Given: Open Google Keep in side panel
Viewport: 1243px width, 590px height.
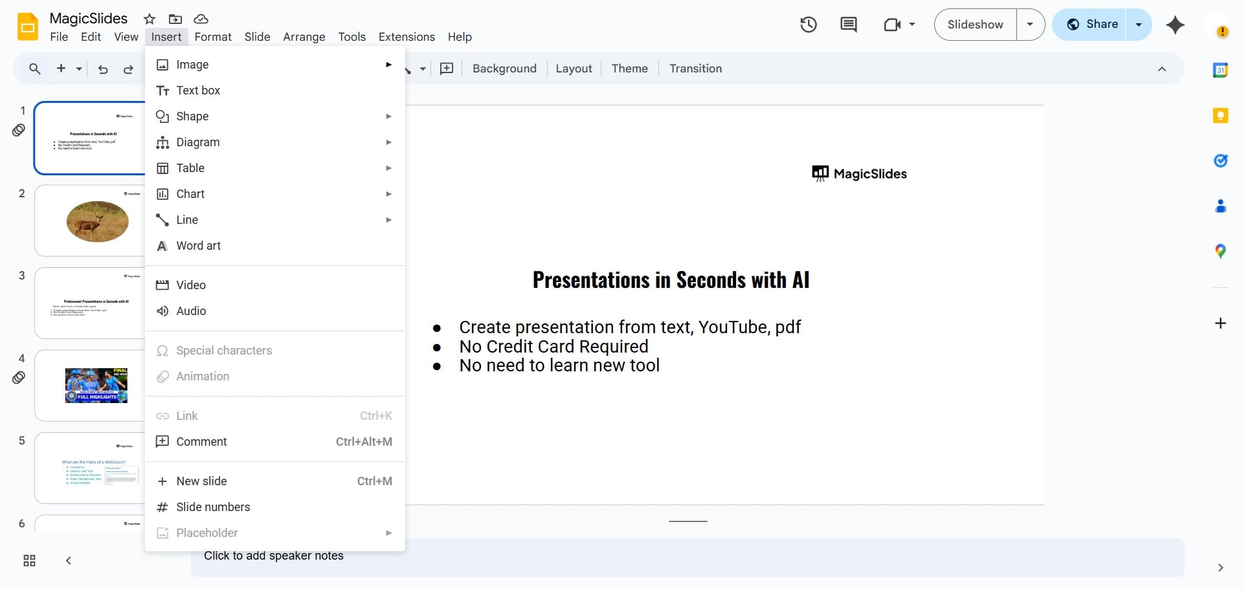Looking at the screenshot, I should pyautogui.click(x=1220, y=116).
